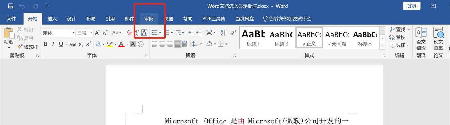The width and height of the screenshot is (450, 125).
Task: Switch to the 设计 design tab
Action: click(x=71, y=19)
